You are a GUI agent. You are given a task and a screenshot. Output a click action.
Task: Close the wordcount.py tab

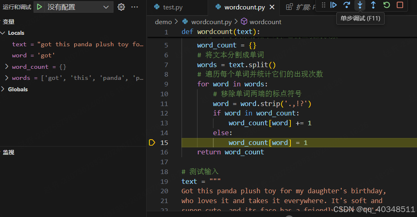coord(272,7)
